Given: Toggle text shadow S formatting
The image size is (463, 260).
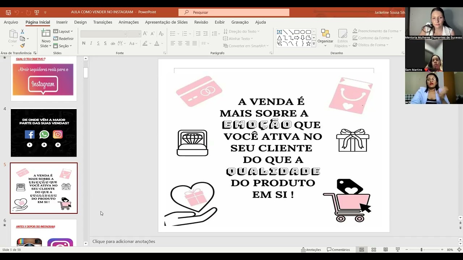Looking at the screenshot, I should pyautogui.click(x=105, y=43).
